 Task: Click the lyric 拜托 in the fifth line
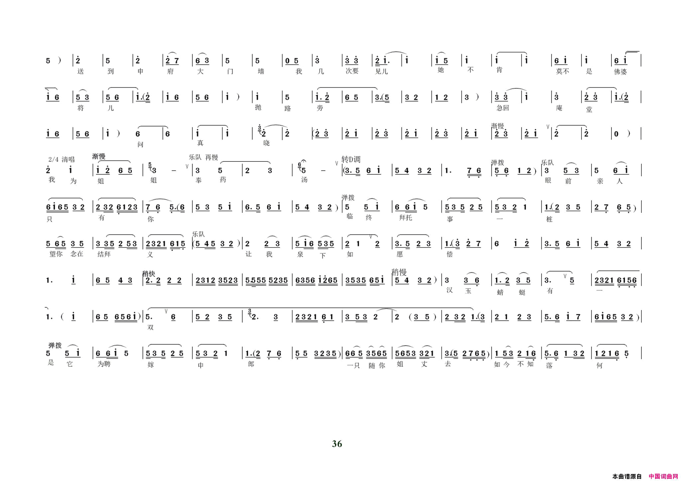pos(406,218)
